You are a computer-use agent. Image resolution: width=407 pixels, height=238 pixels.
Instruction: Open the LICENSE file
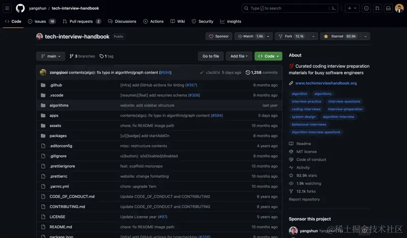[x=57, y=217]
